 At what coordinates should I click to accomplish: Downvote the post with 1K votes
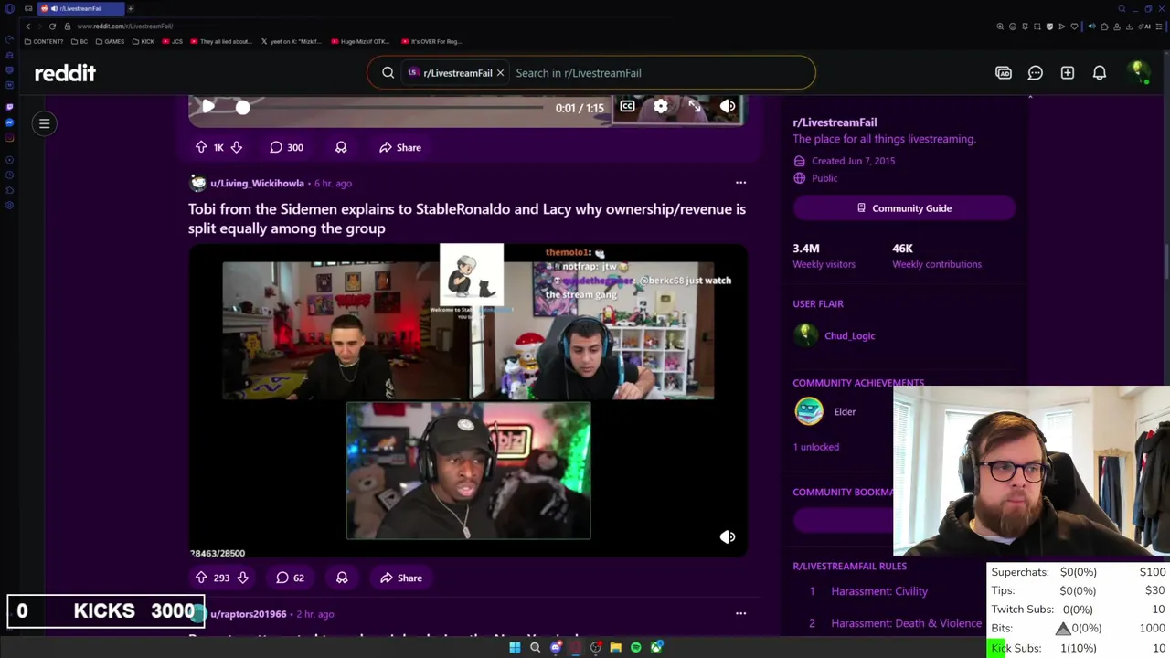[x=236, y=147]
